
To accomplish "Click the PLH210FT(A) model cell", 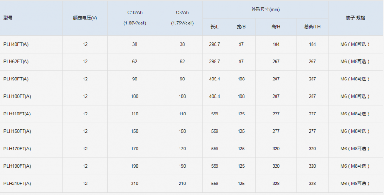I will pos(18,184).
